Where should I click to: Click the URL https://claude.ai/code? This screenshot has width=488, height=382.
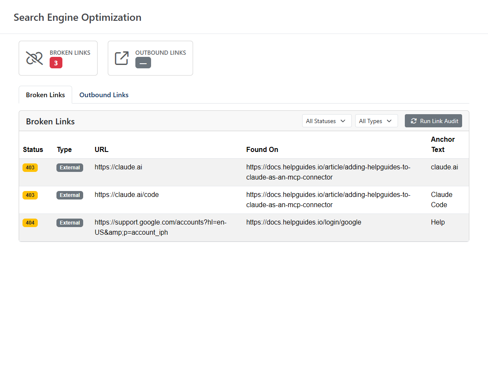[127, 195]
